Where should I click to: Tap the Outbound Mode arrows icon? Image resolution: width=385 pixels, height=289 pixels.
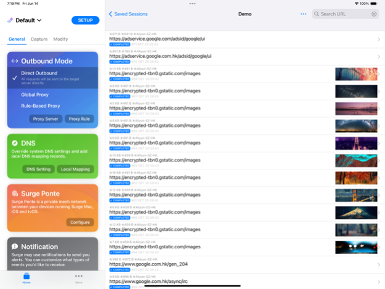15,61
